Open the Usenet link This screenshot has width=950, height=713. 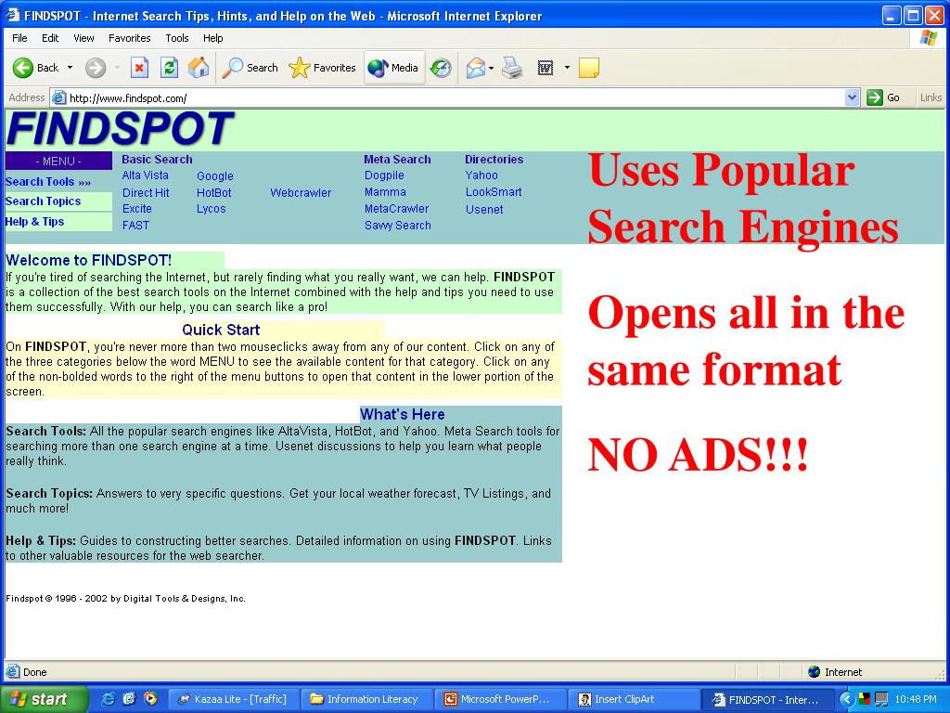click(x=484, y=209)
